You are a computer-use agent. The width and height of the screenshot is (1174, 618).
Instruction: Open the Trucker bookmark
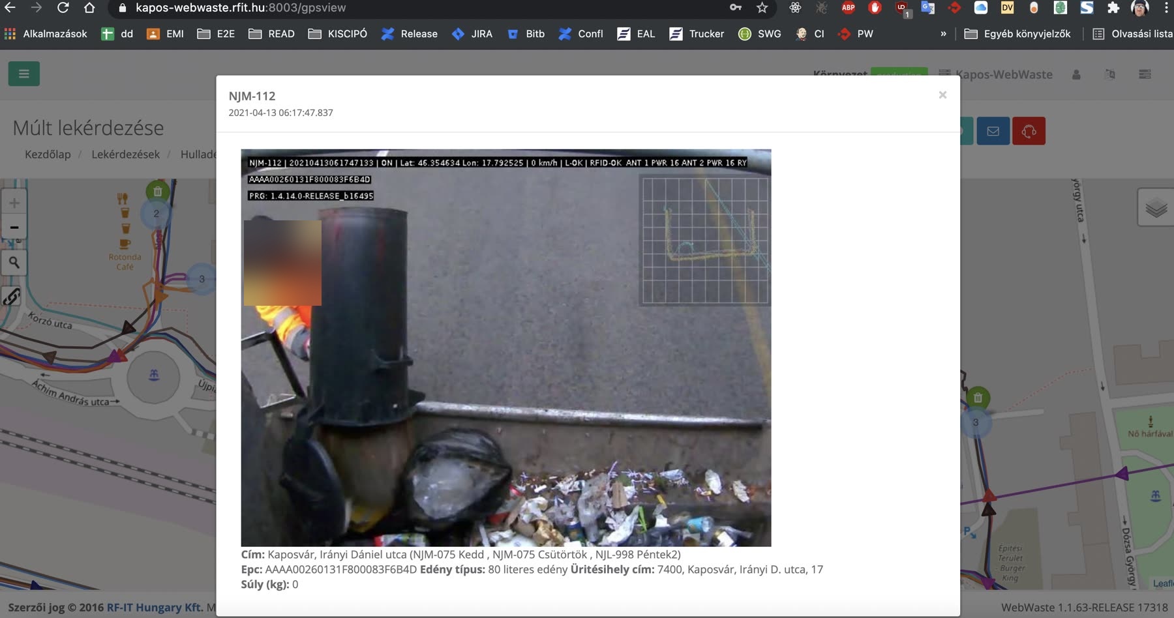click(x=697, y=34)
